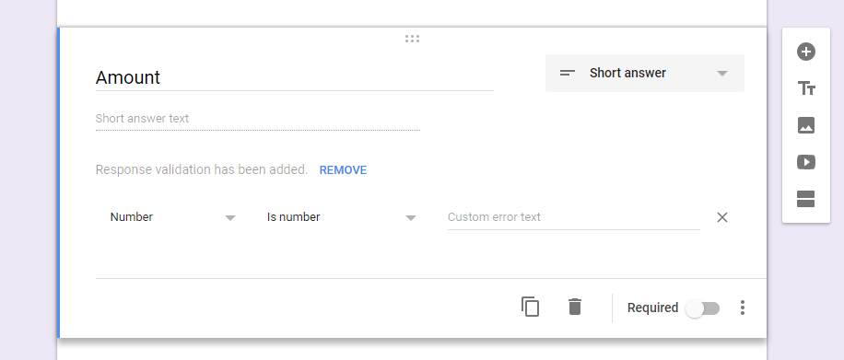
Task: Click the REMOVE validation link
Action: tap(343, 170)
